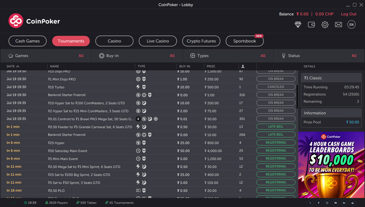This screenshot has height=207, width=365.
Task: Click the 19:59 clock in status bar
Action: [30, 203]
